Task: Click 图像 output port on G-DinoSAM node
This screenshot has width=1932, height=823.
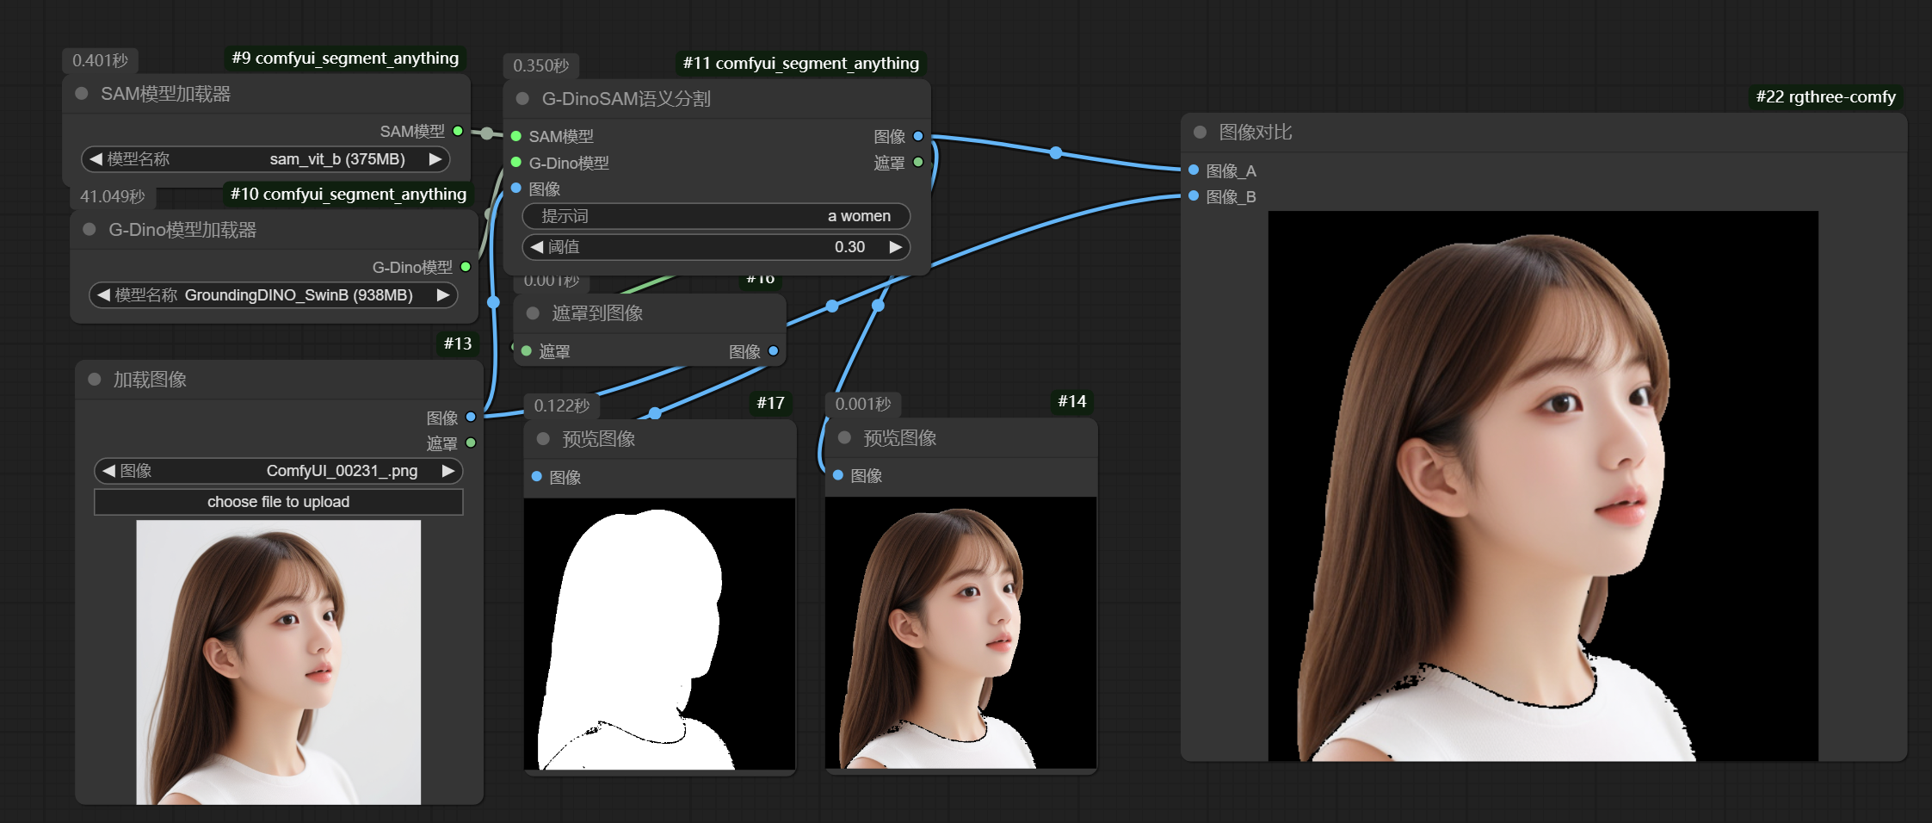Action: [918, 136]
